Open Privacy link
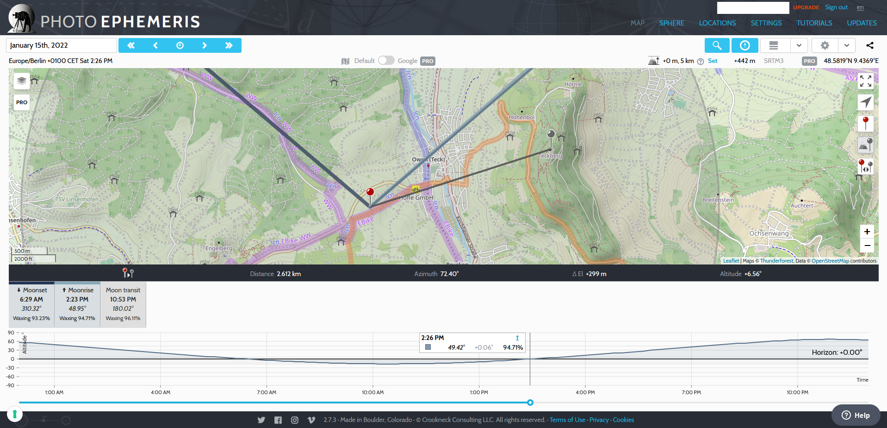This screenshot has height=428, width=887. pos(599,420)
